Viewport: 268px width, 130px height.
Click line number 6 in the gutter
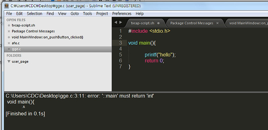(x=121, y=60)
